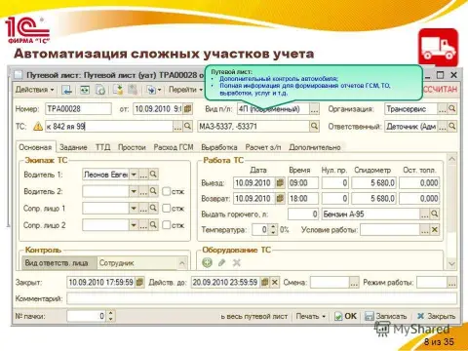Click the Температура spinner arrows
Screen dimensions: 468x351
click(273, 230)
